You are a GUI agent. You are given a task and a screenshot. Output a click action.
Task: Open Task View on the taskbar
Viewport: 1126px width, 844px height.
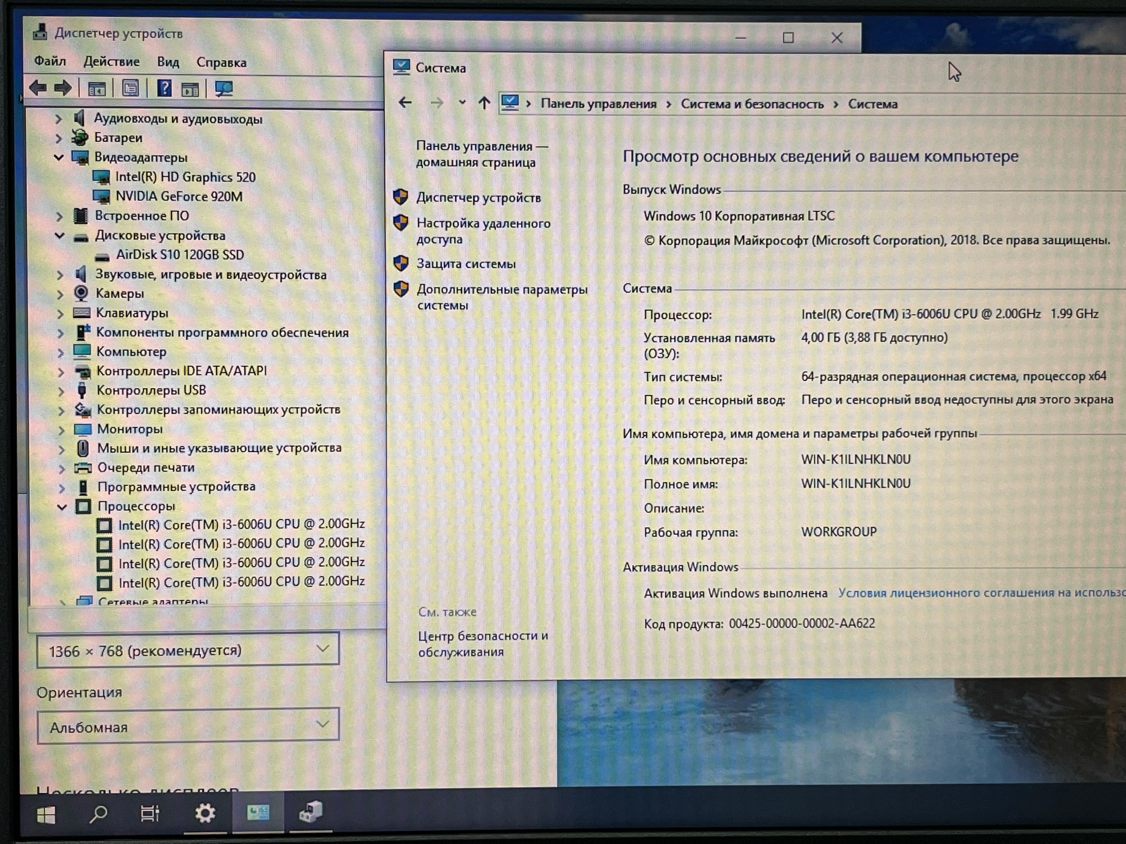(x=150, y=813)
